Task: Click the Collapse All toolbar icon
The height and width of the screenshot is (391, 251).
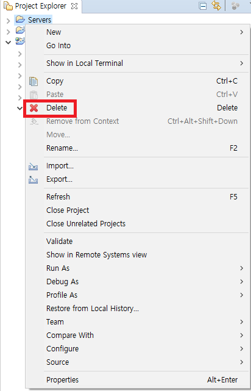Action: point(203,6)
